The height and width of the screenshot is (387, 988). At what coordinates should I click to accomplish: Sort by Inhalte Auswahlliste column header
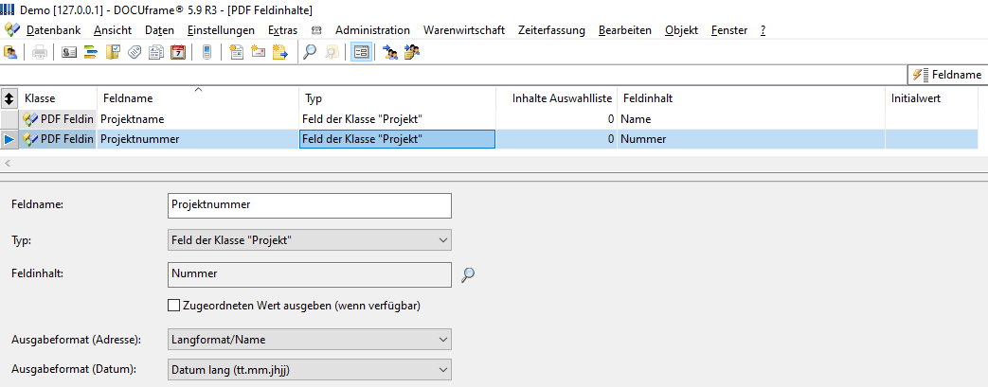point(557,98)
